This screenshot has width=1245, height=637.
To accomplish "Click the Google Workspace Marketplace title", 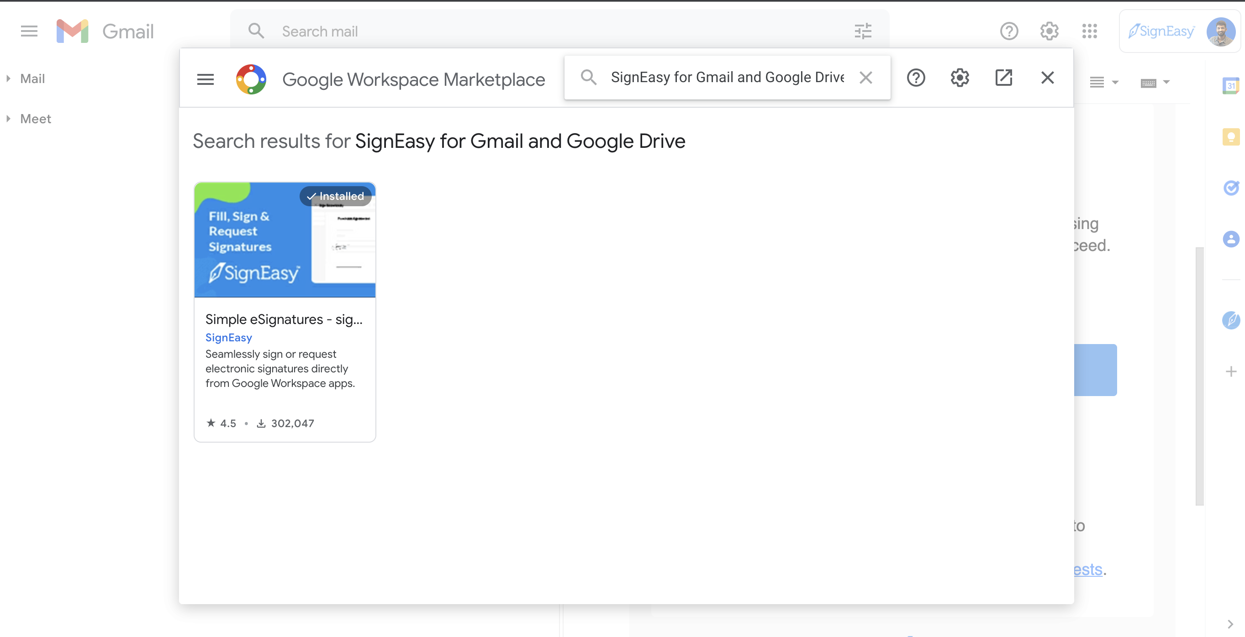I will tap(413, 79).
